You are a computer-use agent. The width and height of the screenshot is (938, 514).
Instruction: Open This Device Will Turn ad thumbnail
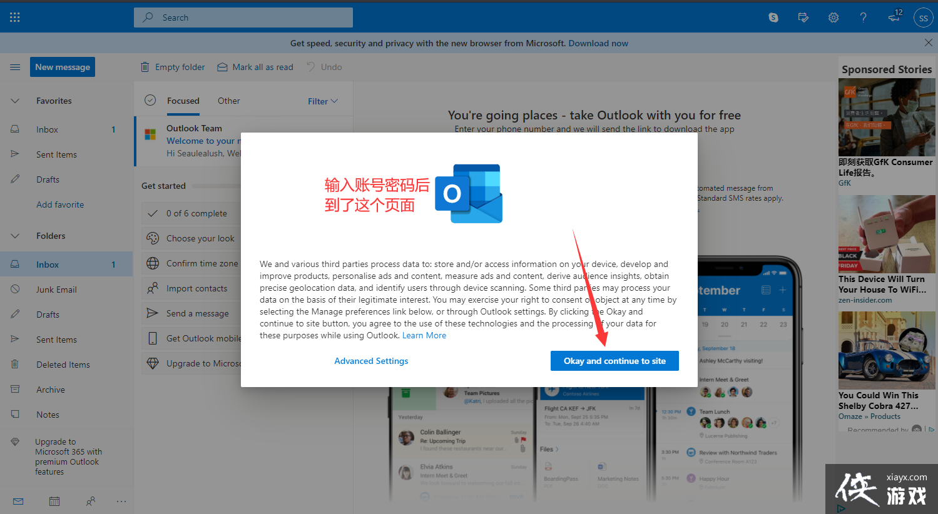point(887,234)
